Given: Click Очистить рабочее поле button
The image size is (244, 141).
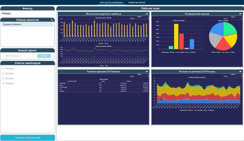Looking at the screenshot, I should (27, 138).
